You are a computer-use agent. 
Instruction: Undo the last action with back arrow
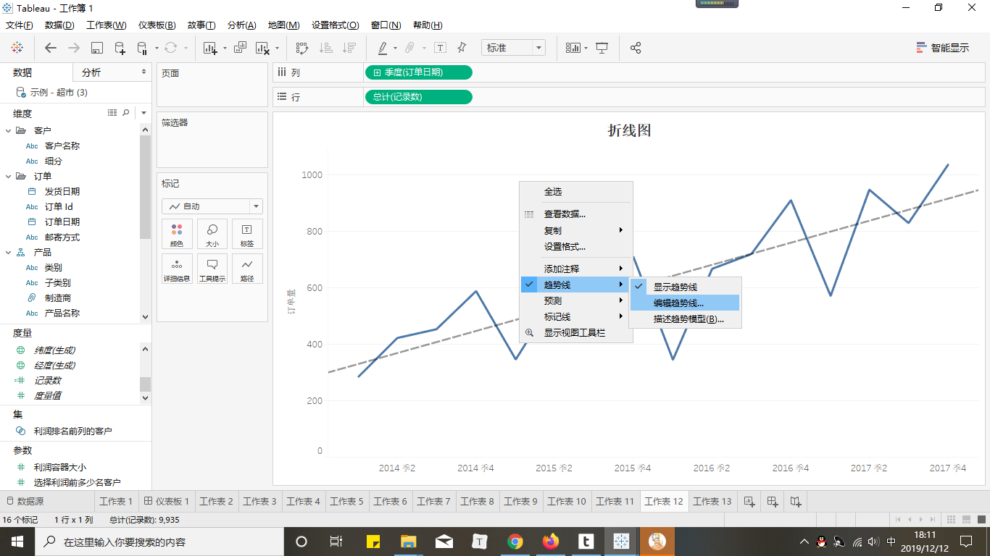point(51,48)
